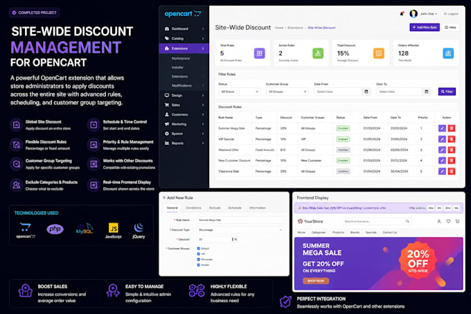Edit the New Customer Discount rule
Image resolution: width=471 pixels, height=314 pixels.
442,160
